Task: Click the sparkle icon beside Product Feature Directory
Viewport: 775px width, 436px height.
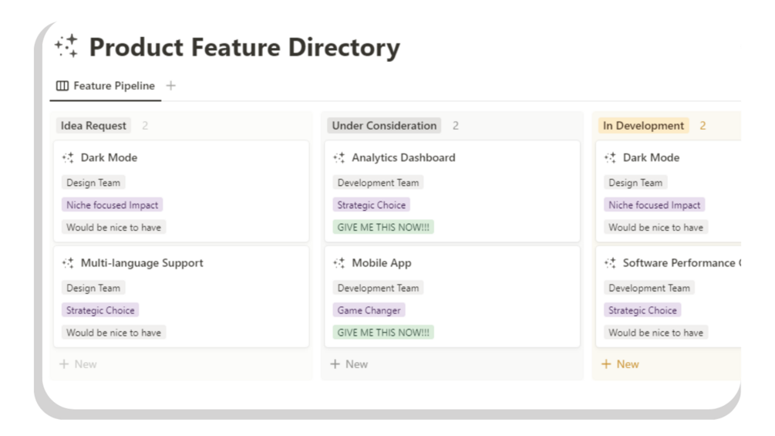Action: (66, 47)
